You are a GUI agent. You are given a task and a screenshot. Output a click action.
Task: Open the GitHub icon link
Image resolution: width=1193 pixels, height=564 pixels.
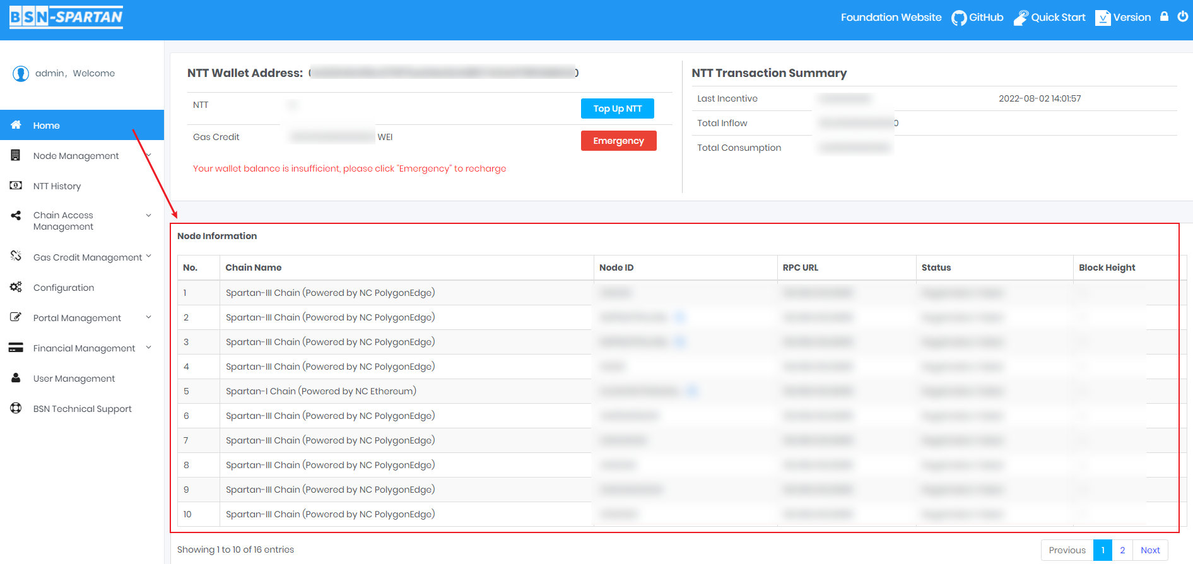click(x=959, y=18)
